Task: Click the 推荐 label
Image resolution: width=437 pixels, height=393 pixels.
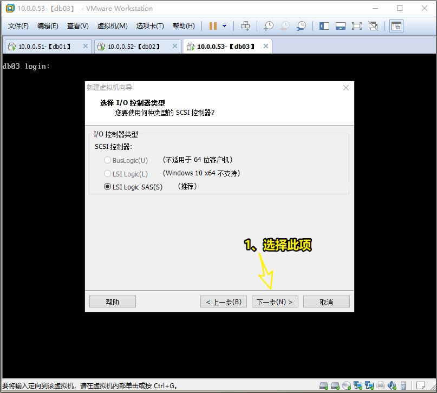Action: pos(187,186)
